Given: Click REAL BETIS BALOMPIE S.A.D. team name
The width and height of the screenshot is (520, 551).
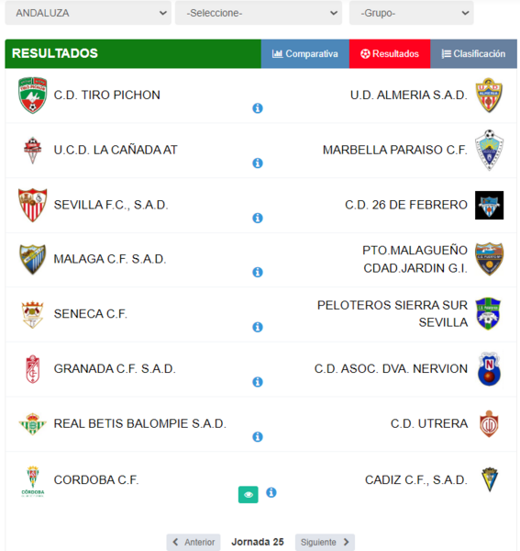Looking at the screenshot, I should (x=139, y=423).
